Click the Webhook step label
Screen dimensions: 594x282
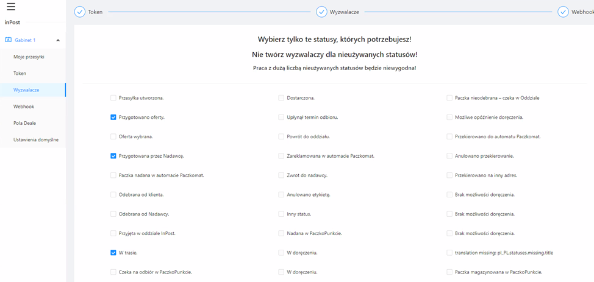pos(582,12)
